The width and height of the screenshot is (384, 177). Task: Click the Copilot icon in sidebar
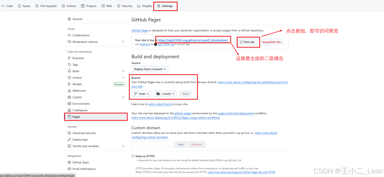69,97
